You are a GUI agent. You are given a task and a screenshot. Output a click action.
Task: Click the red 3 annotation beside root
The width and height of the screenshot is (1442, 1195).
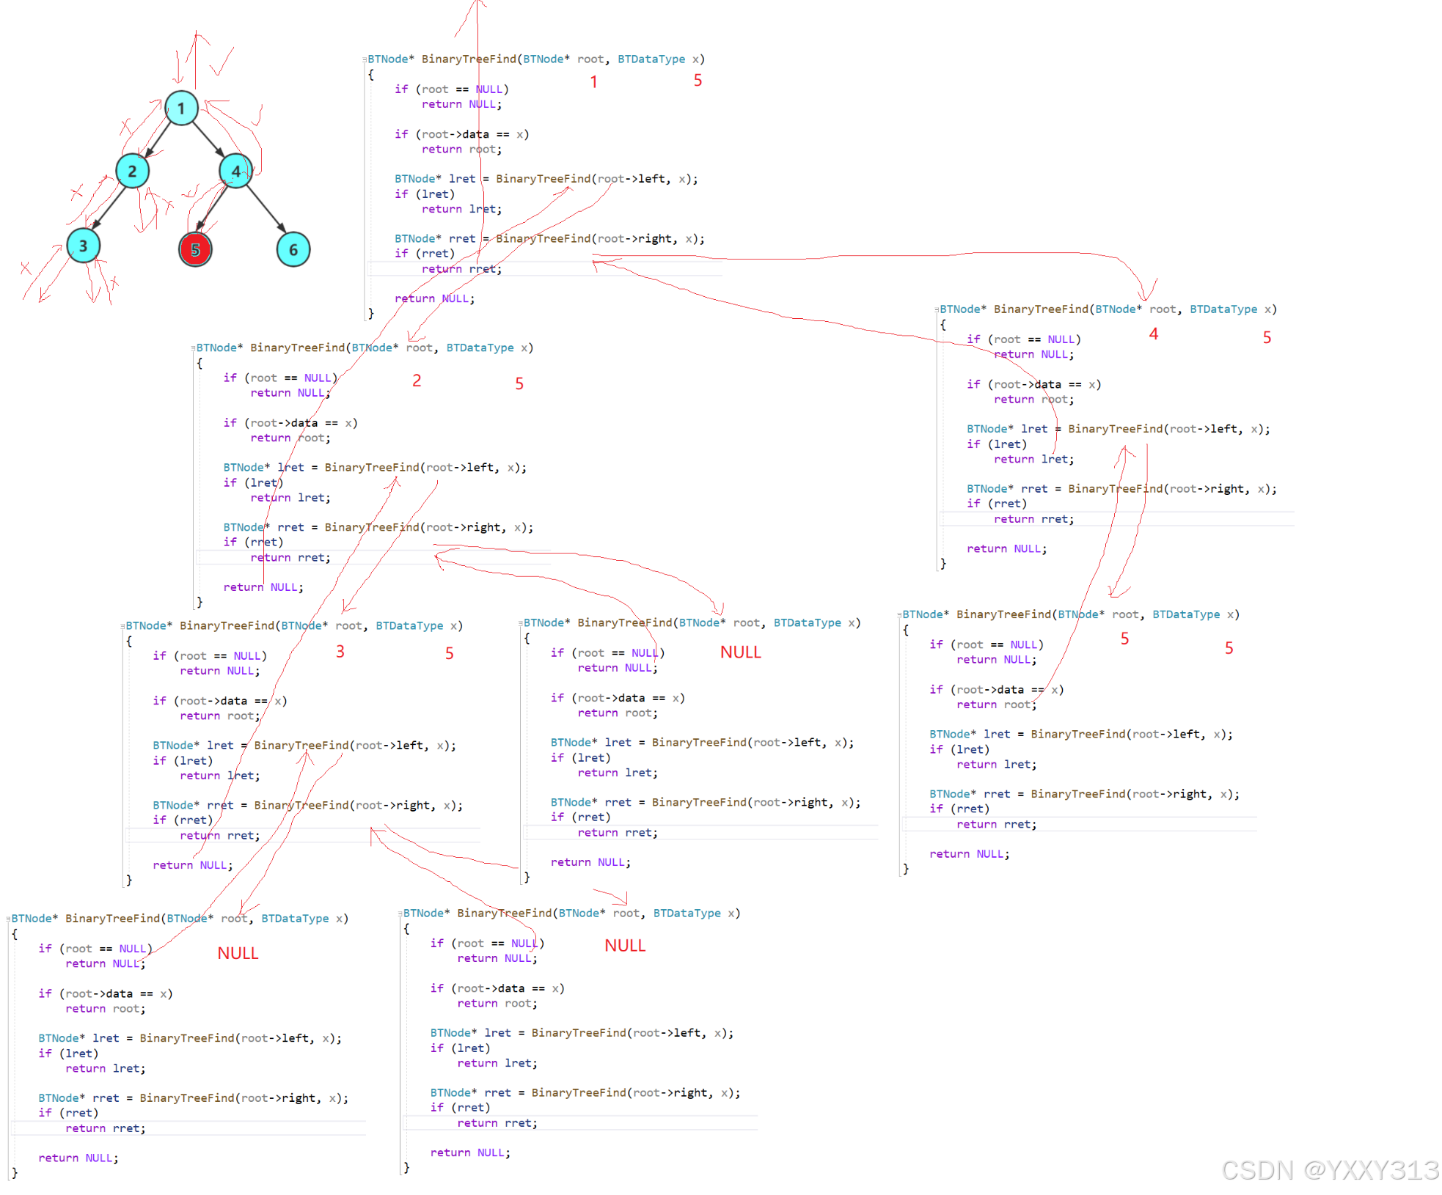340,651
